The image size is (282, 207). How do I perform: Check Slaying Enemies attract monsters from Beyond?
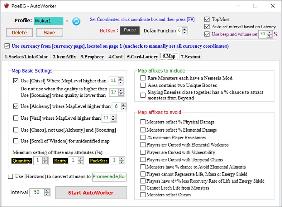pos(143,95)
